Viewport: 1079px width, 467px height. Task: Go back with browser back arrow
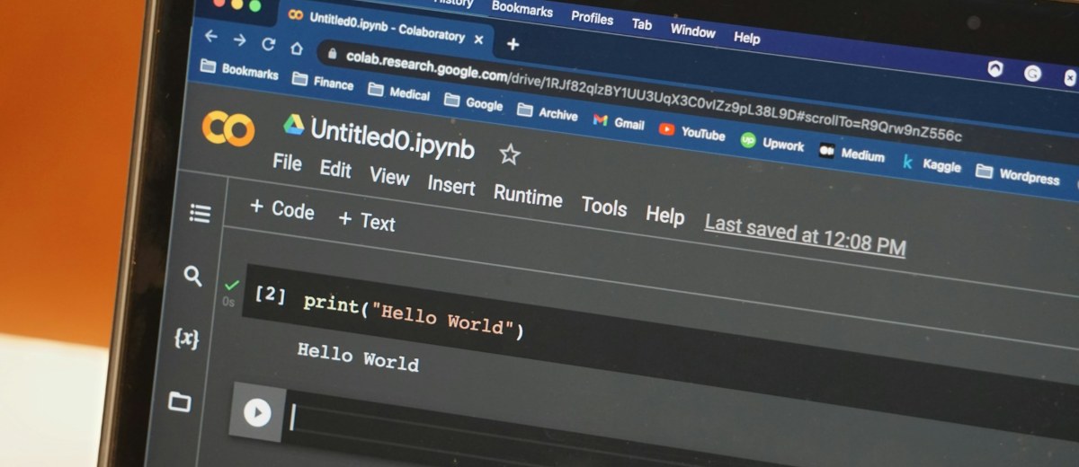[x=210, y=36]
